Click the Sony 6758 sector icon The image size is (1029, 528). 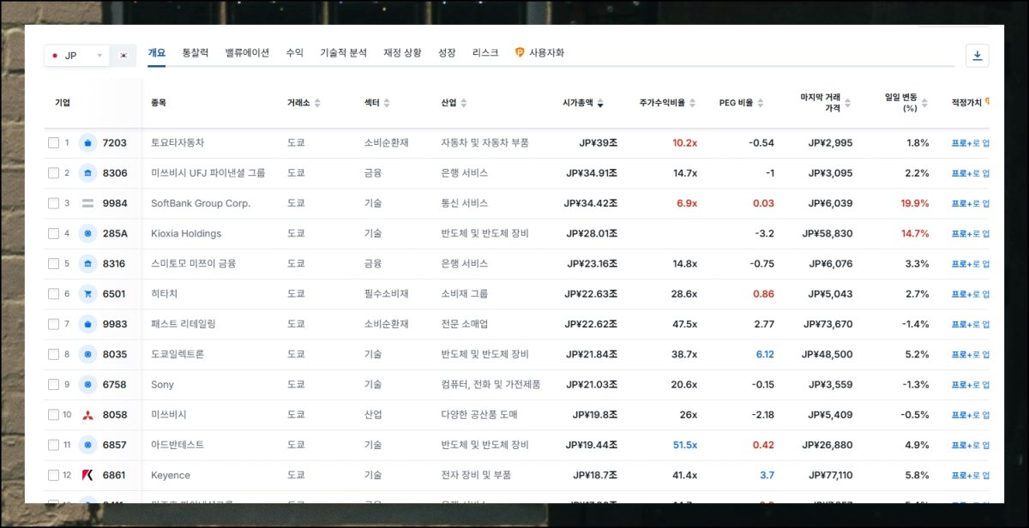coord(87,385)
